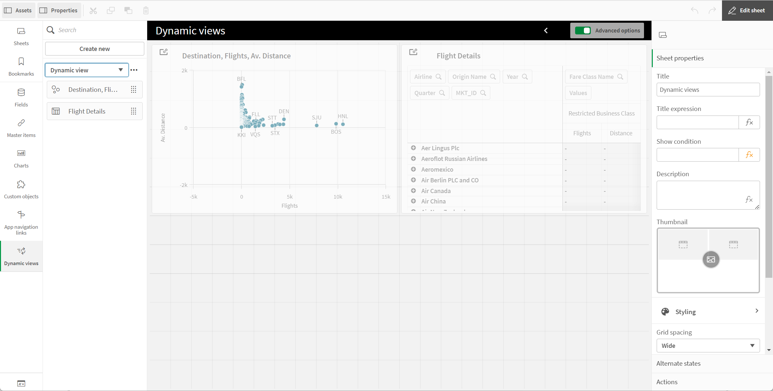Screen dimensions: 773x391
Task: Click the Show condition fx button
Action: tap(749, 154)
